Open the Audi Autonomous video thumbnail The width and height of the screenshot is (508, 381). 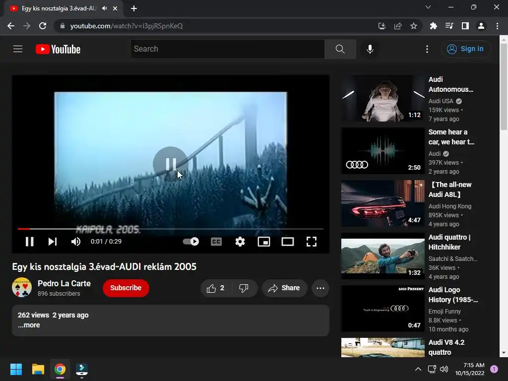point(382,99)
